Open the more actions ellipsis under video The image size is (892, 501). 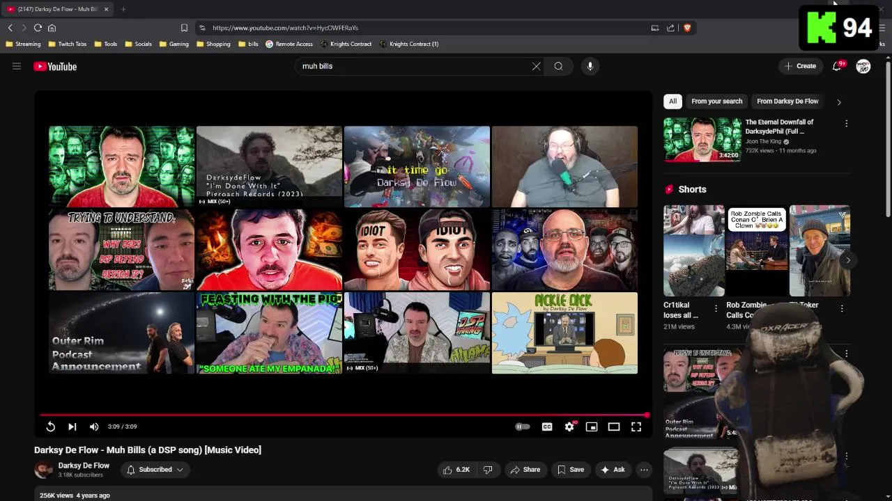[x=644, y=470]
